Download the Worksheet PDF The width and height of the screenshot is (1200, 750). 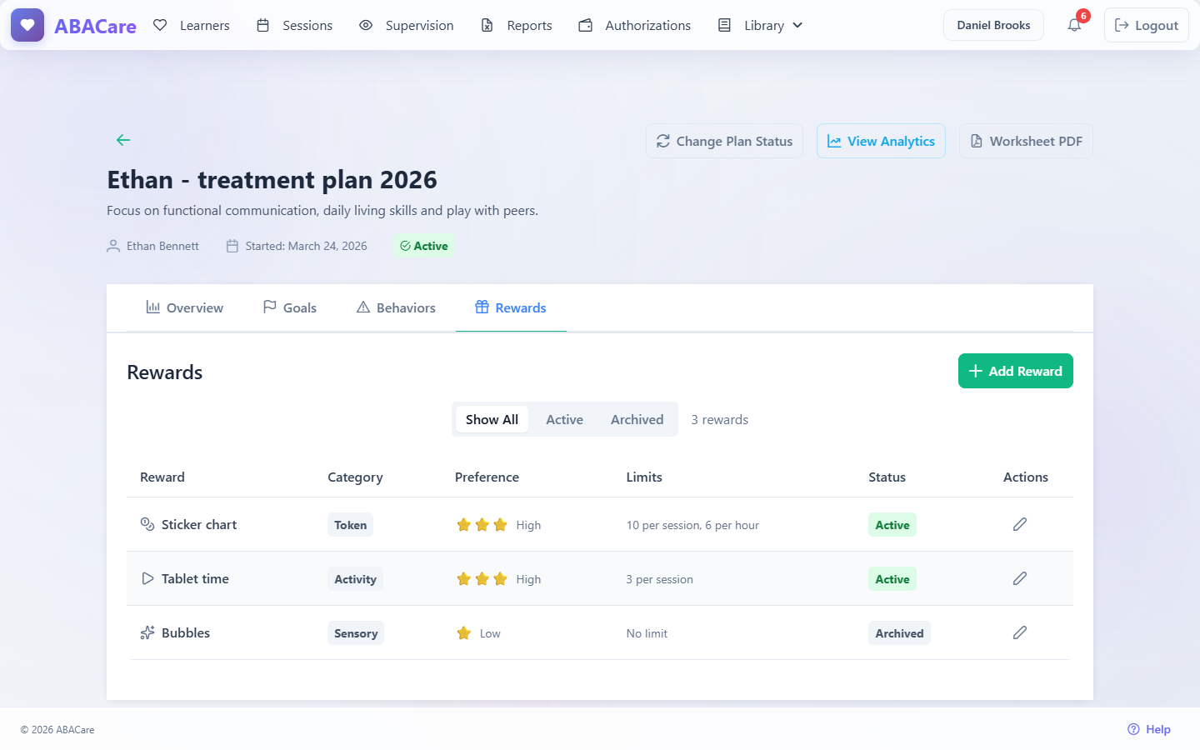pyautogui.click(x=1026, y=141)
